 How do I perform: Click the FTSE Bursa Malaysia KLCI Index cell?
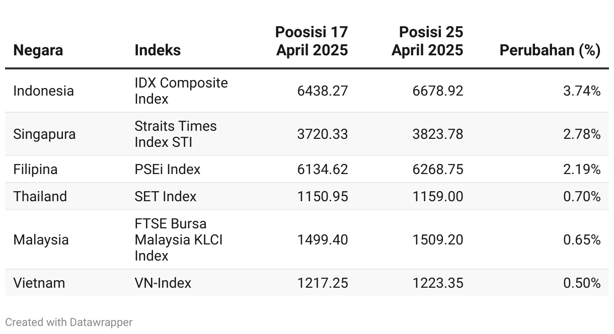(178, 239)
